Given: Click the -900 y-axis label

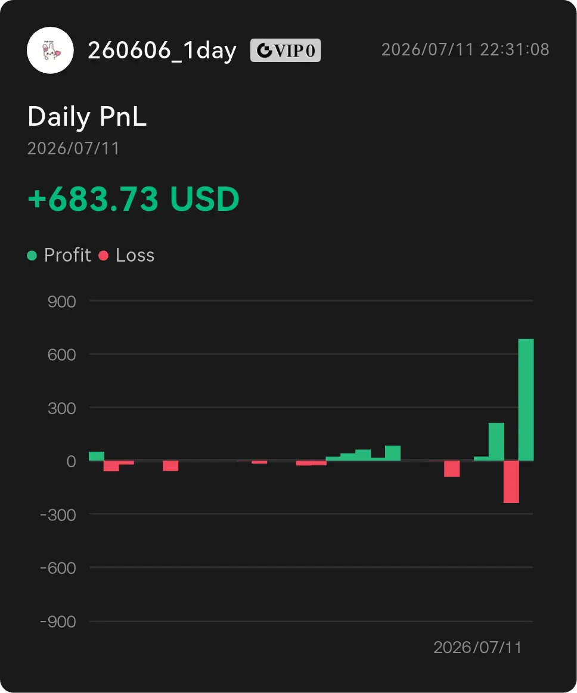Looking at the screenshot, I should click(x=58, y=622).
